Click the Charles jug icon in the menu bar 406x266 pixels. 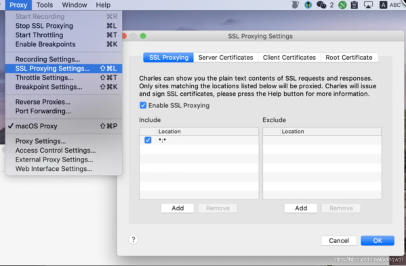coord(295,5)
